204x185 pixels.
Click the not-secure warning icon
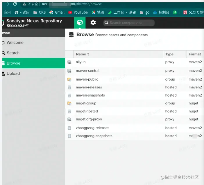pos(24,4)
